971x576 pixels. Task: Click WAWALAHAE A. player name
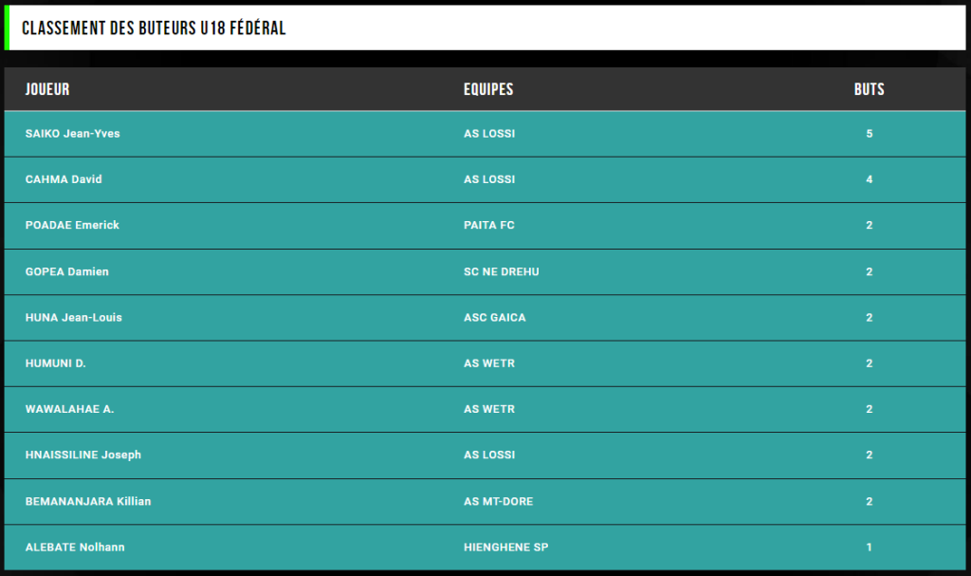pos(69,409)
